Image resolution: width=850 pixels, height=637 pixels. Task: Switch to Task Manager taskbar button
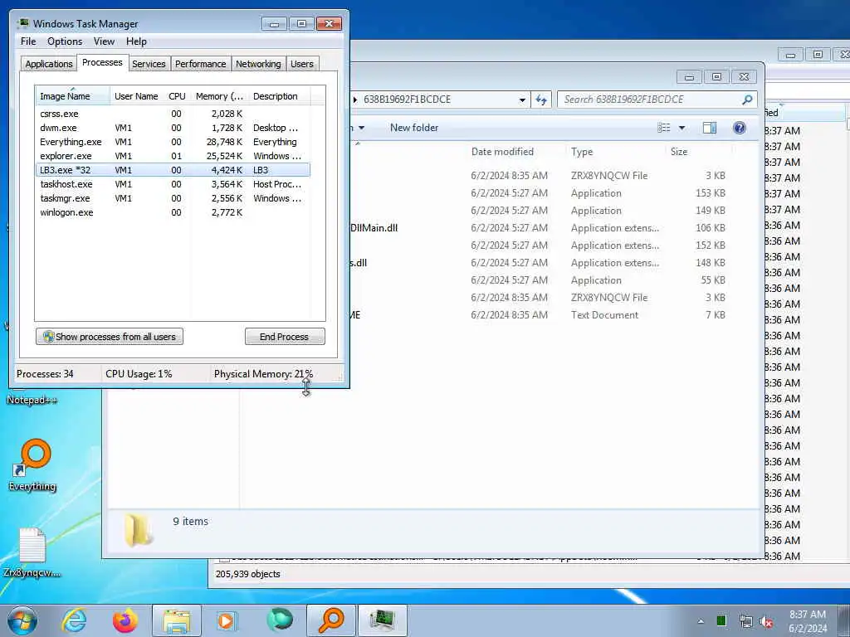pyautogui.click(x=382, y=620)
